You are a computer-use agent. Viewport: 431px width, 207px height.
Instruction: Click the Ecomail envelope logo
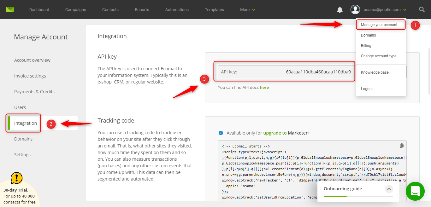point(10,9)
